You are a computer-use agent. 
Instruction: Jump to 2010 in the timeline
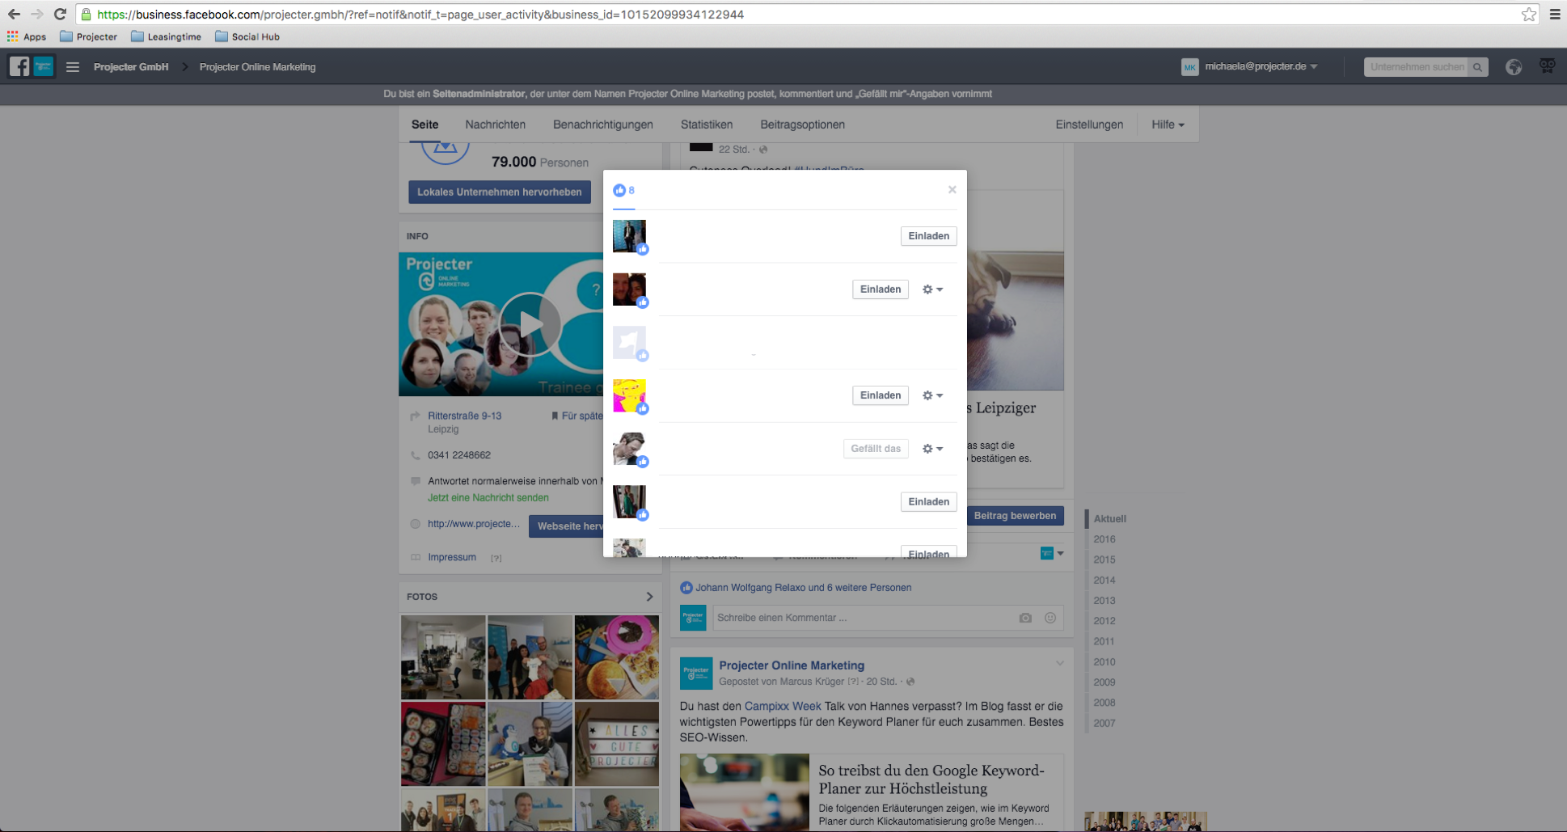tap(1105, 662)
